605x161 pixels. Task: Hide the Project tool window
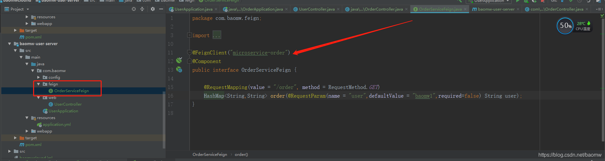pos(161,9)
